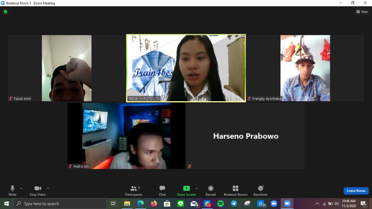Open the View layout menu
This screenshot has height=209, width=372.
[x=362, y=12]
